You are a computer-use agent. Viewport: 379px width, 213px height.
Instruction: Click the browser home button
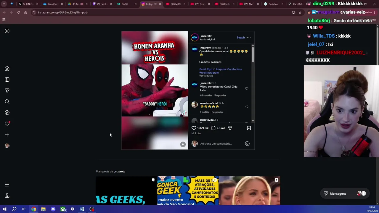(x=25, y=12)
